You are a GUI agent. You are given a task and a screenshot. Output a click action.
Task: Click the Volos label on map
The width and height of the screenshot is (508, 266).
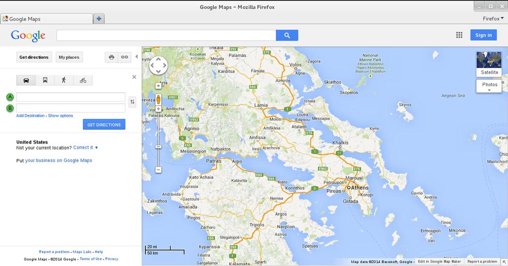(295, 65)
